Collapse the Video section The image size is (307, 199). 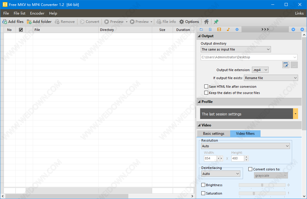tap(199, 125)
